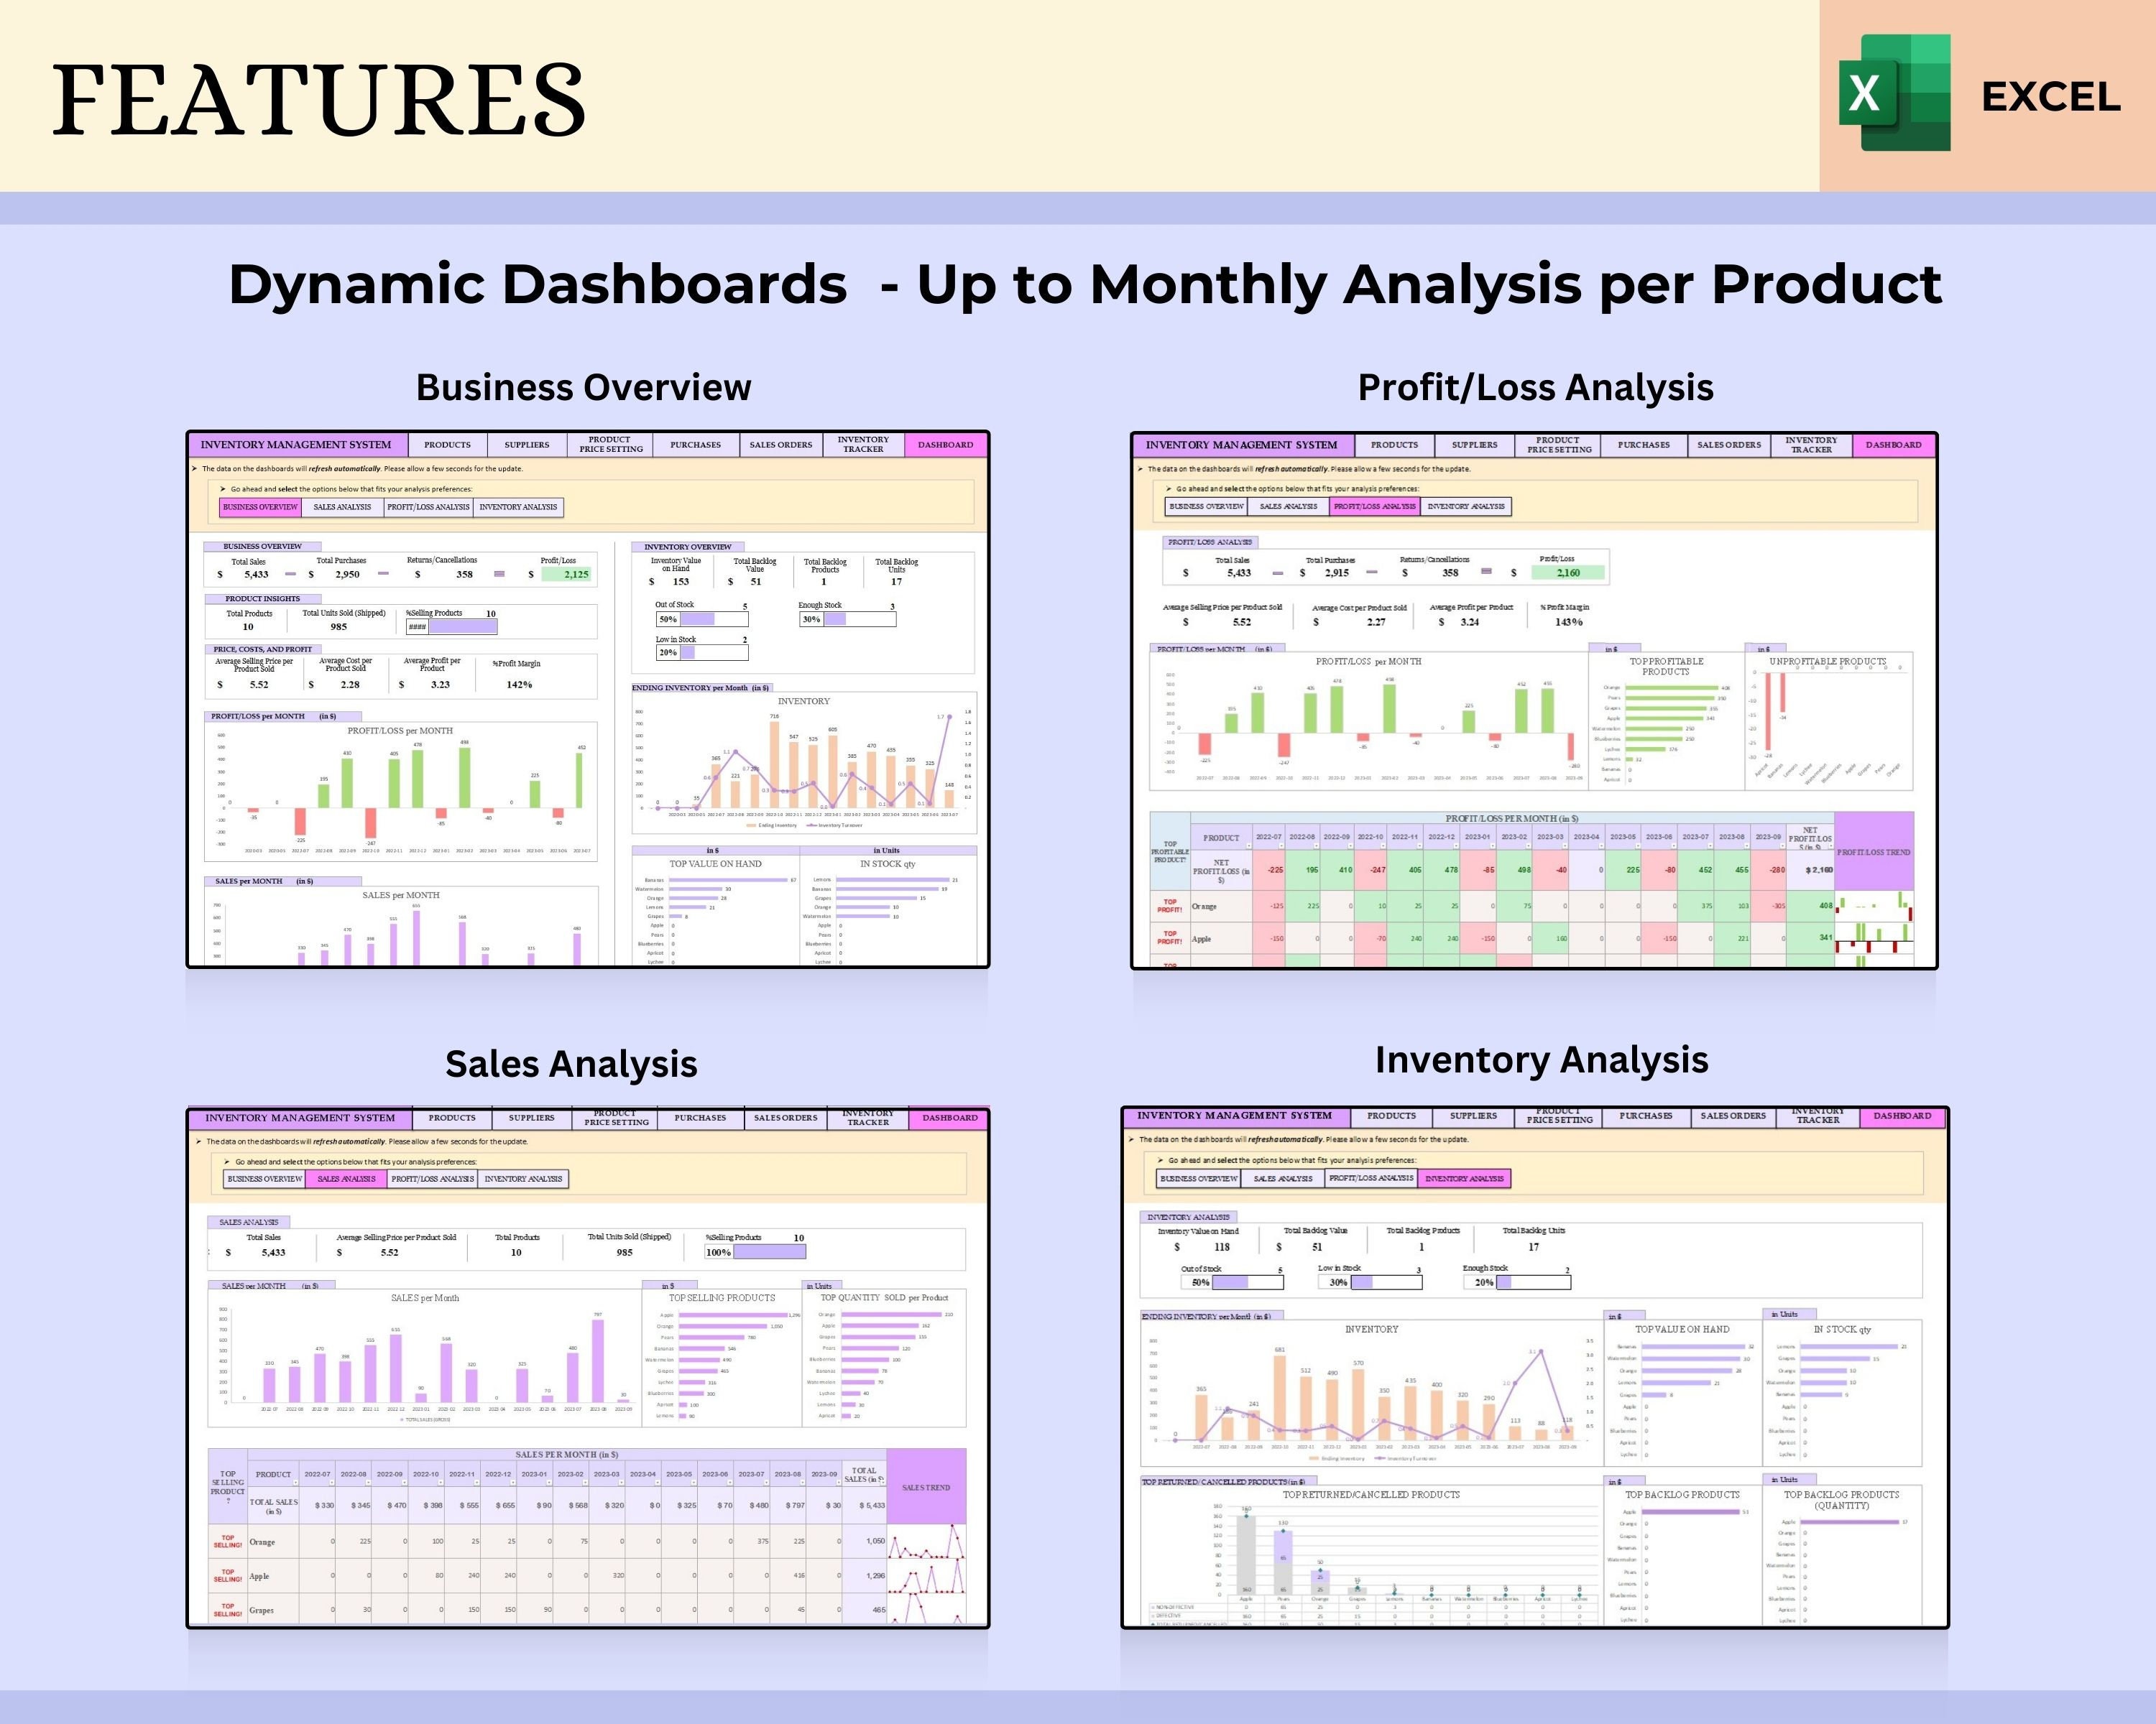
Task: Open the PRODUCT PRICE SETTING tab
Action: [x=609, y=445]
